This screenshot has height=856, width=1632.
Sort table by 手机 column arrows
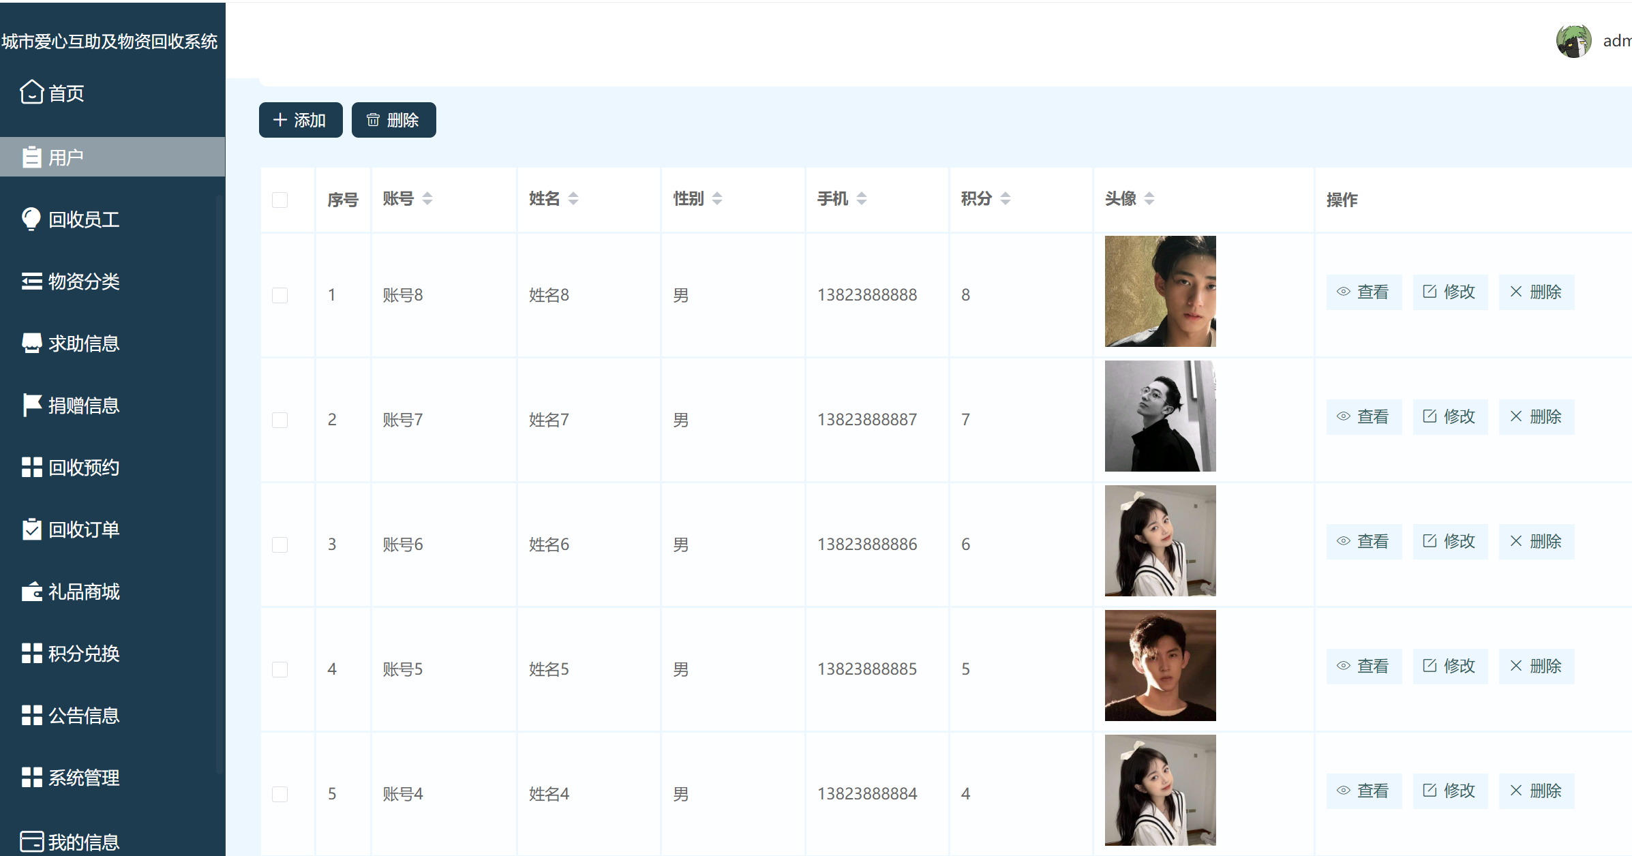[x=862, y=199]
